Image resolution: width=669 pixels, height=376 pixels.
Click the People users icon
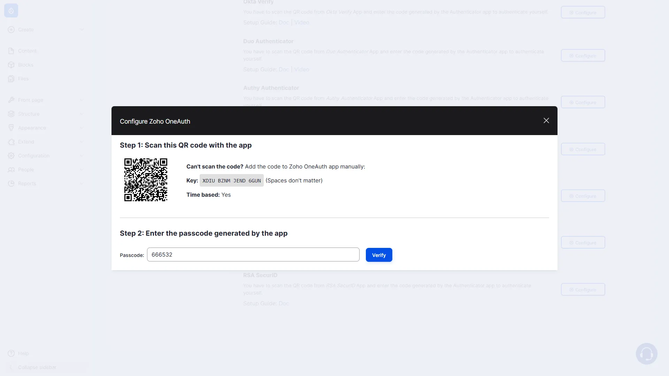coord(11,170)
